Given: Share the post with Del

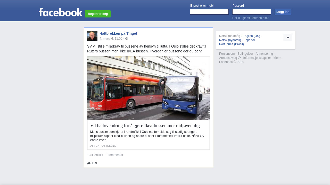Looking at the screenshot, I should [92, 163].
